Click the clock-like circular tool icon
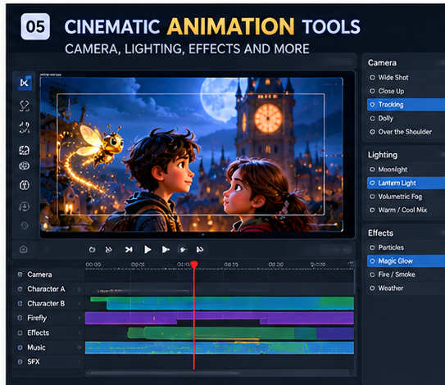Image resolution: width=445 pixels, height=385 pixels. [24, 206]
